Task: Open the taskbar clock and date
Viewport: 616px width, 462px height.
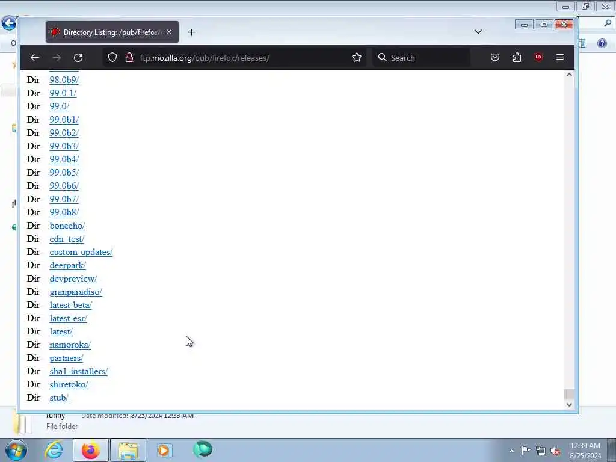Action: (585, 451)
